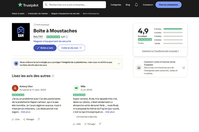Click the Avis 1141 link
Image resolution: width=199 pixels, height=132 pixels.
tap(38, 37)
